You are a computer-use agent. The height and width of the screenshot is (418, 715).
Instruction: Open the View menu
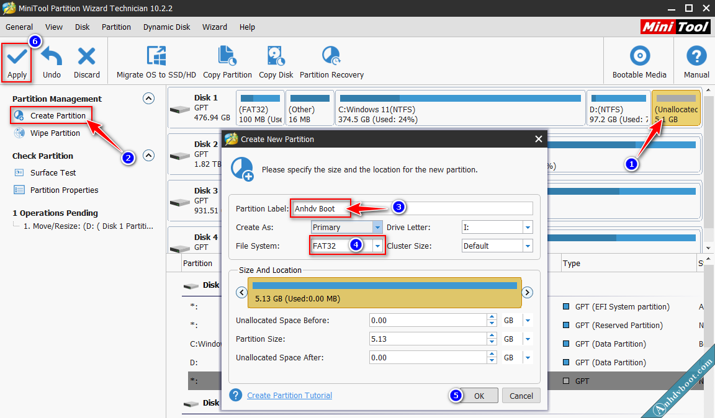(x=54, y=27)
